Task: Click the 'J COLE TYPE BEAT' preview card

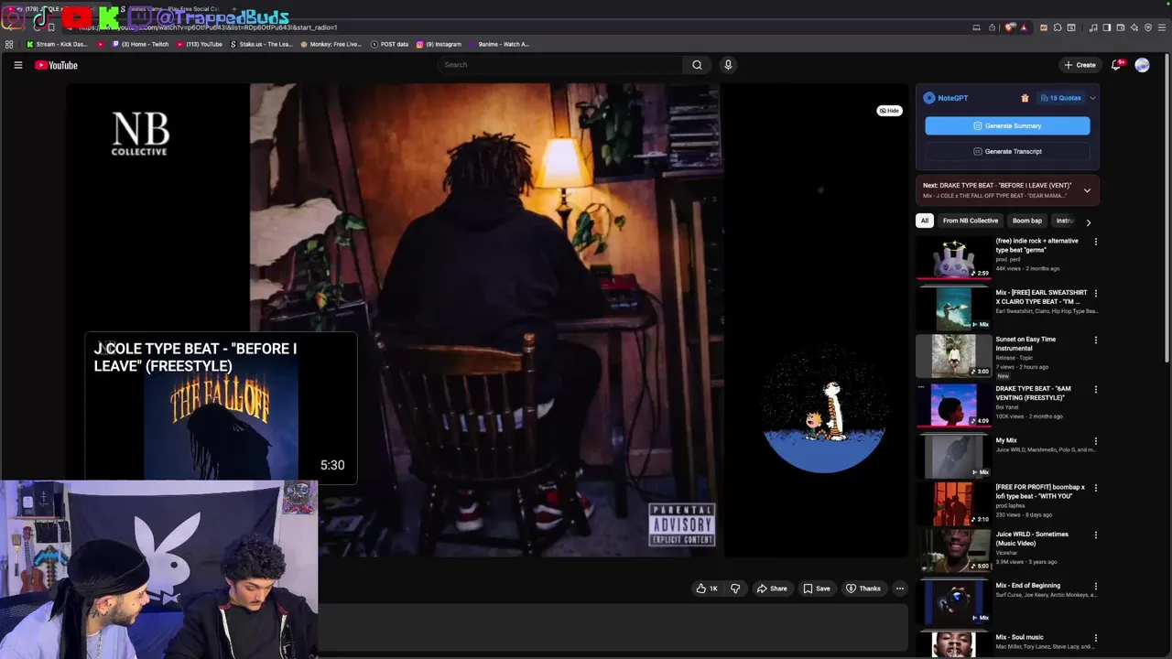Action: [221, 407]
